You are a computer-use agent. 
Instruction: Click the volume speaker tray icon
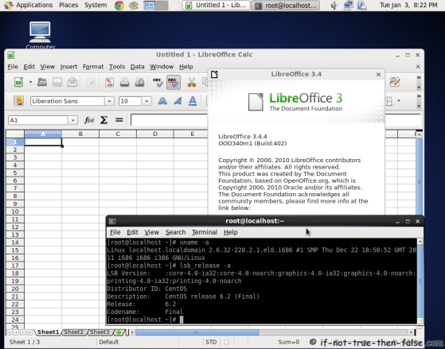pos(334,5)
